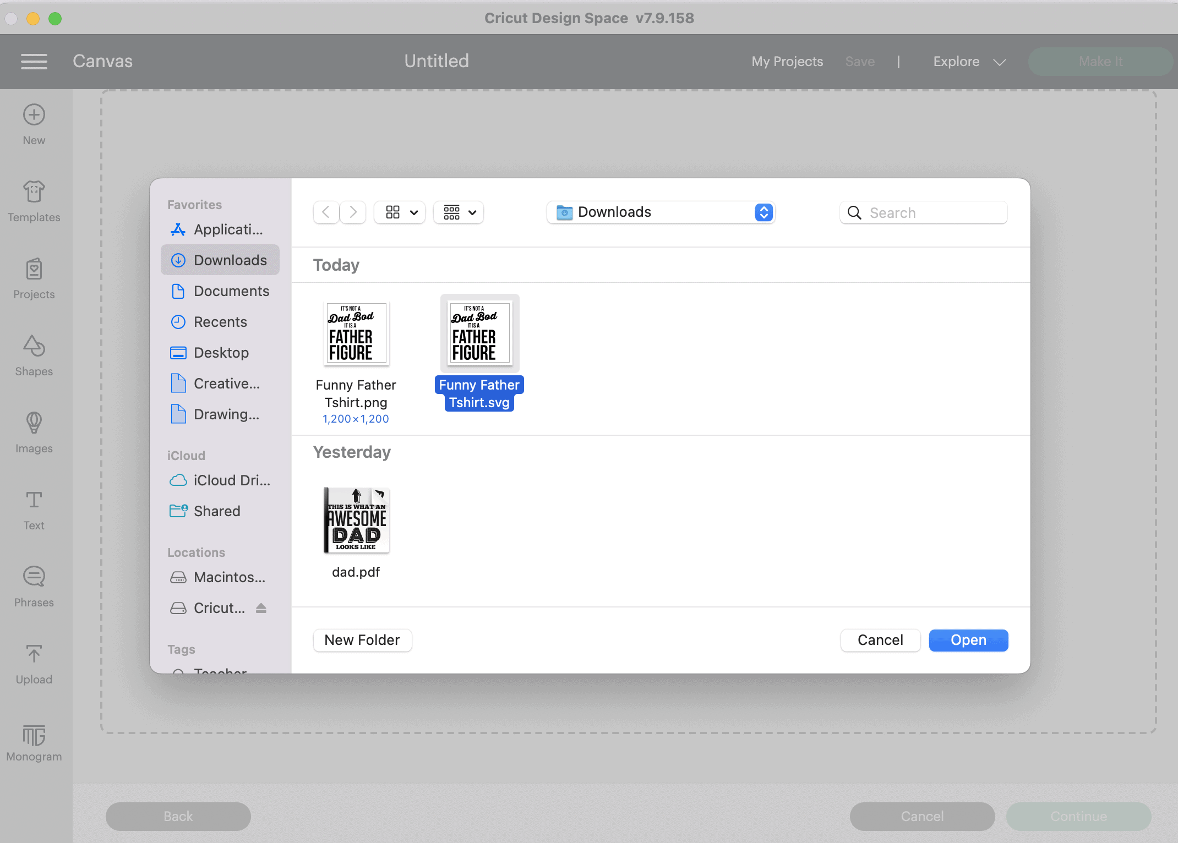Open the group-by options dropdown

[x=459, y=212]
